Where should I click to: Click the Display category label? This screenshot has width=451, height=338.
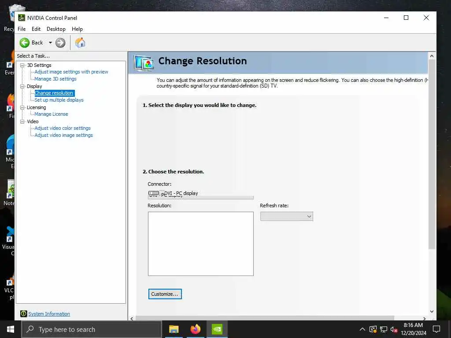coord(34,86)
